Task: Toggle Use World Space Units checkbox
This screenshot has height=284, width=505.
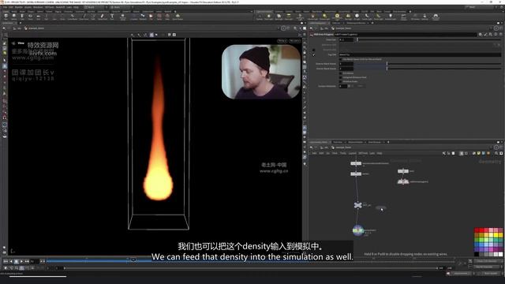Action: point(341,59)
